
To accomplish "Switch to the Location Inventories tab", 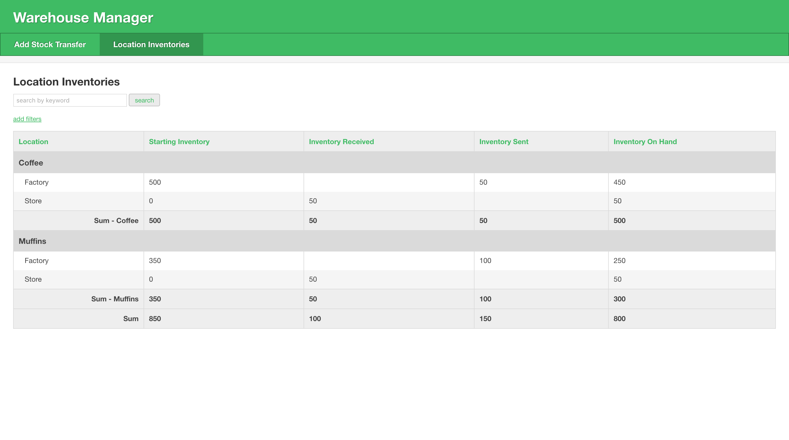I will coord(151,44).
